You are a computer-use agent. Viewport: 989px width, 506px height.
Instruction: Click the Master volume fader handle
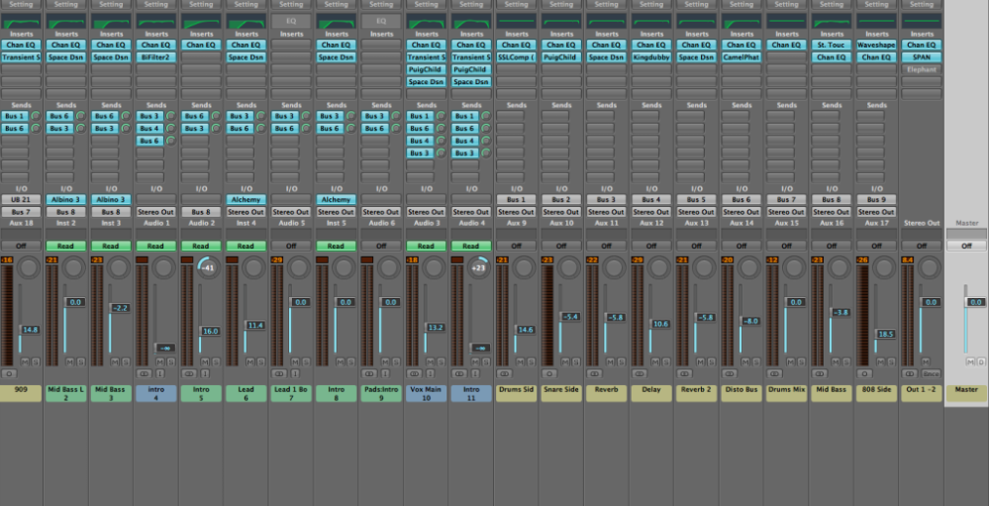pos(974,302)
